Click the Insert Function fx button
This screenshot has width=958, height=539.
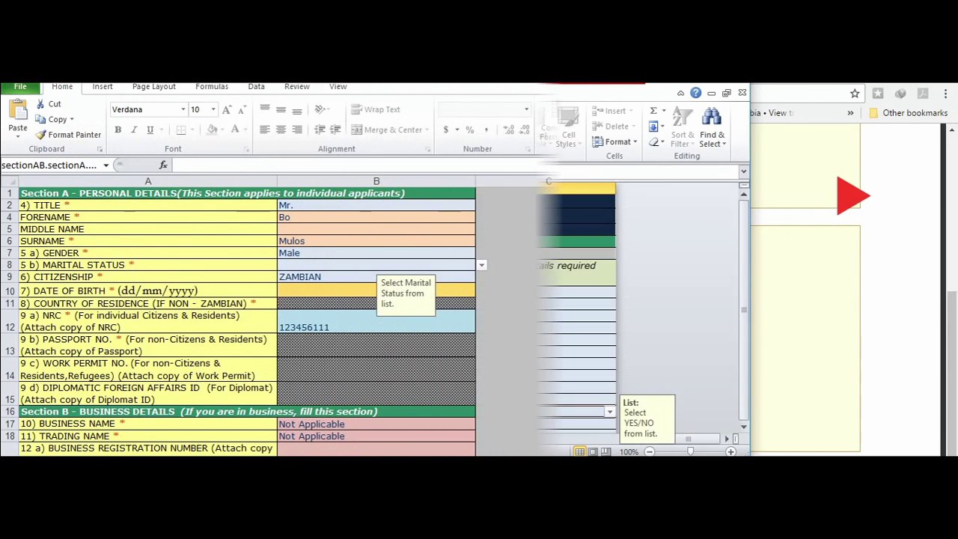coord(163,165)
